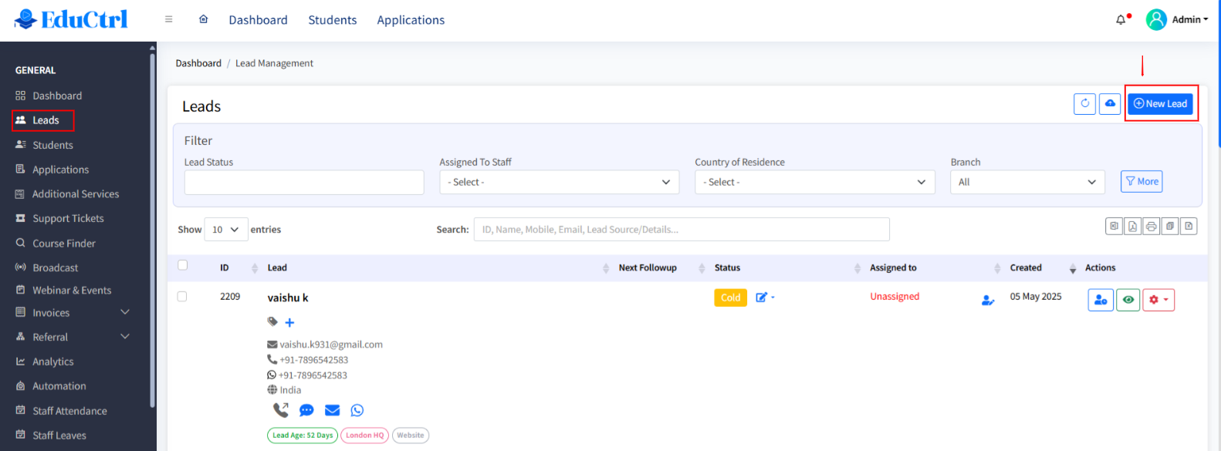Click the More filters button
The image size is (1221, 451).
1141,182
